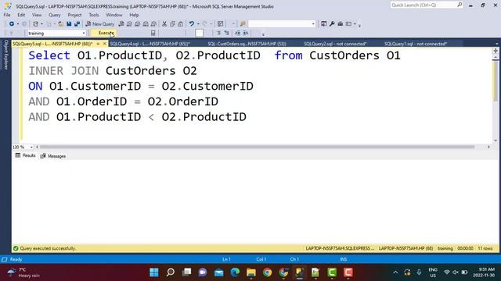Click the Quick Launch search field
This screenshot has width=501, height=281.
(x=427, y=5)
